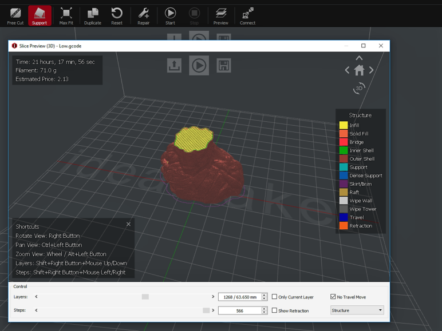The width and height of the screenshot is (442, 331).
Task: Click the yellow Infill color swatch
Action: coord(344,125)
